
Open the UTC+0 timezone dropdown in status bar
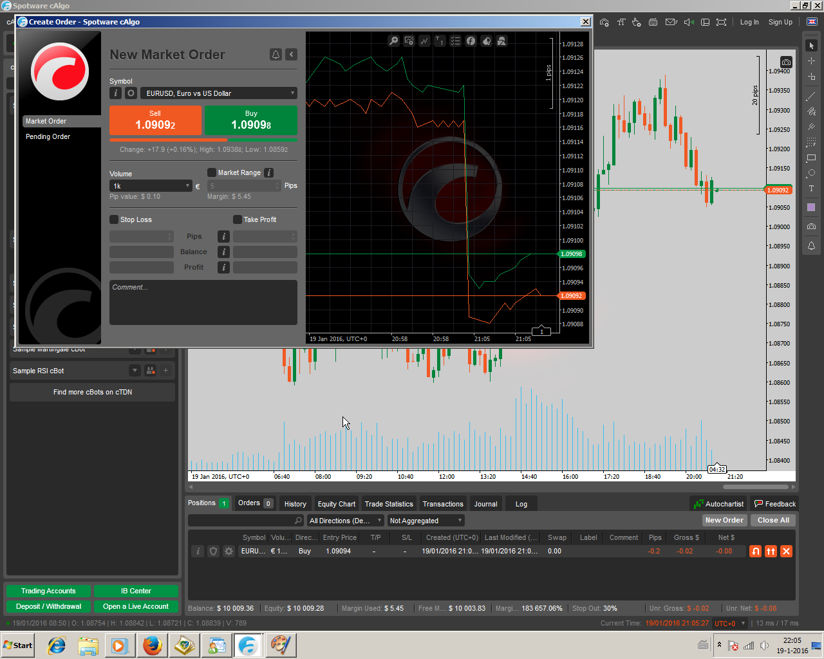pos(729,623)
